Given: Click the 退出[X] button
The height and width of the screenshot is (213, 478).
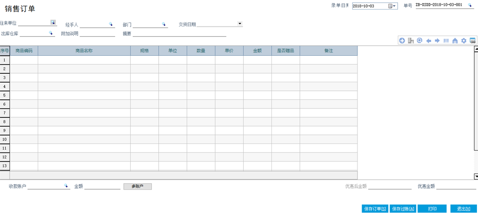Looking at the screenshot, I should (x=463, y=209).
